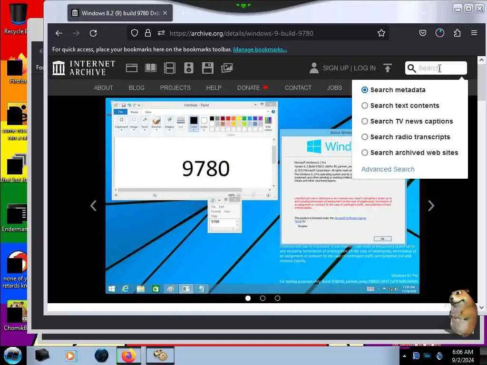Screen dimensions: 487x365
Task: Open site permissions icon in address bar
Action: (161, 33)
